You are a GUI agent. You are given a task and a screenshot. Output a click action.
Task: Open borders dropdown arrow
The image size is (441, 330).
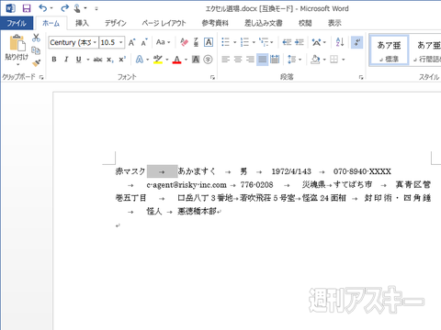pyautogui.click(x=344, y=60)
